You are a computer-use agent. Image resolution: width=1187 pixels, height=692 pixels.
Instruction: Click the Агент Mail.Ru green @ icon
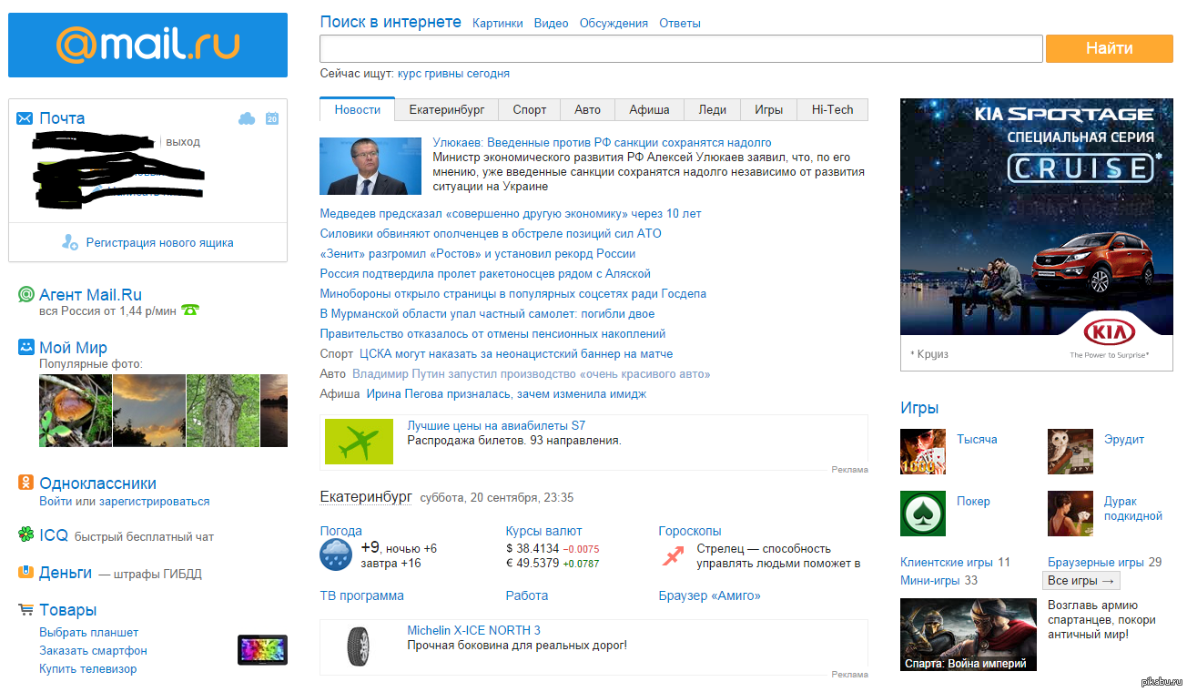pos(25,294)
